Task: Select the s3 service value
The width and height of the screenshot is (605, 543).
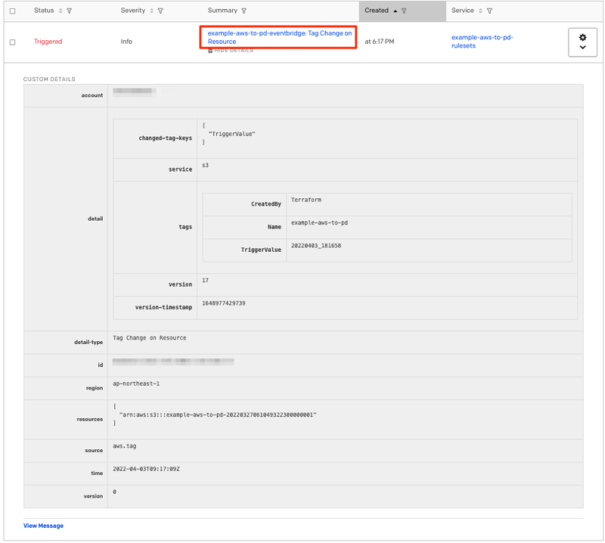Action: (x=205, y=165)
